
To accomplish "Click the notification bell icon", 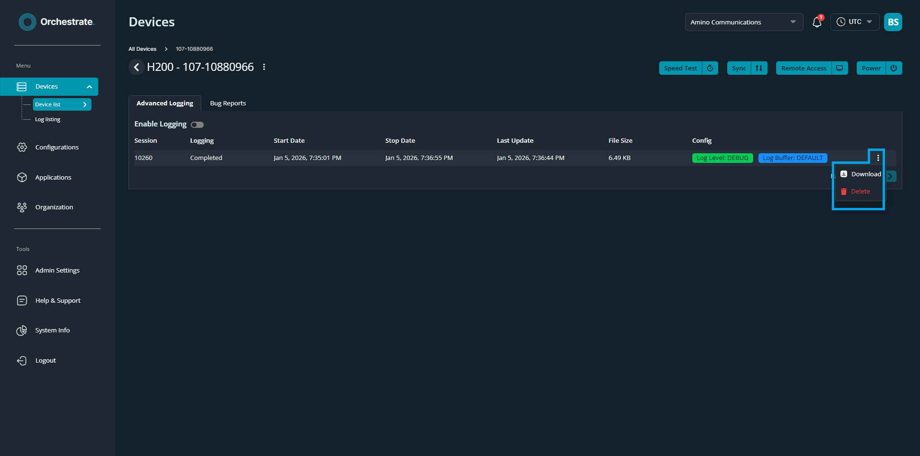I will [x=817, y=23].
